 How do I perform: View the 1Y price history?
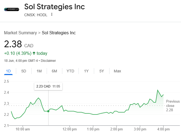click(86, 71)
